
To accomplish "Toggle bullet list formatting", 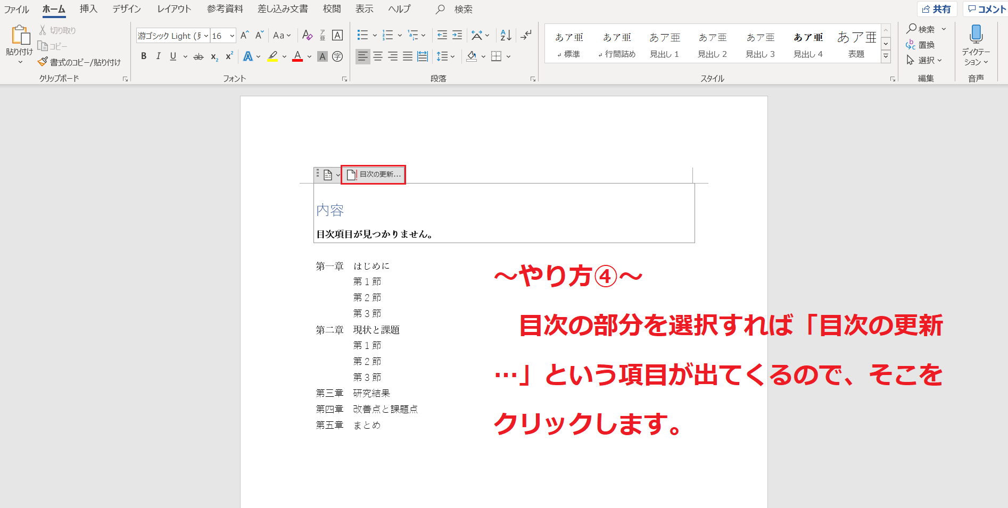I will (x=362, y=36).
